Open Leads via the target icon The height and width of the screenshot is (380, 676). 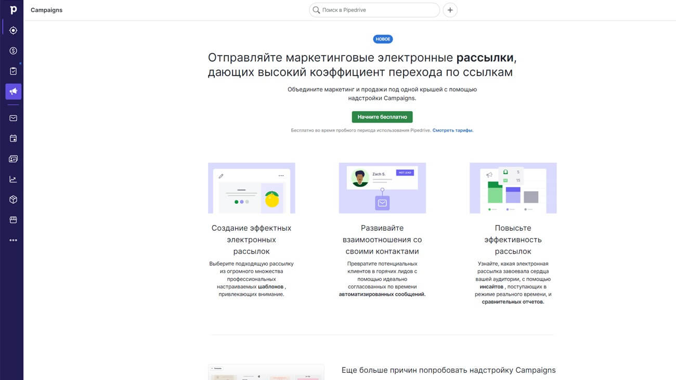(13, 31)
